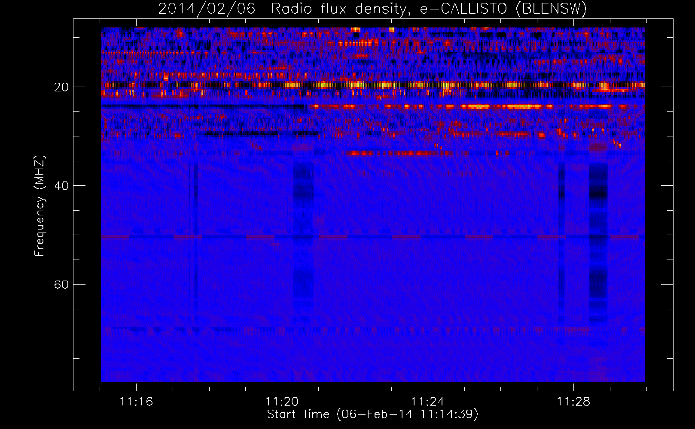Click the 11:16 time tick label

136,402
